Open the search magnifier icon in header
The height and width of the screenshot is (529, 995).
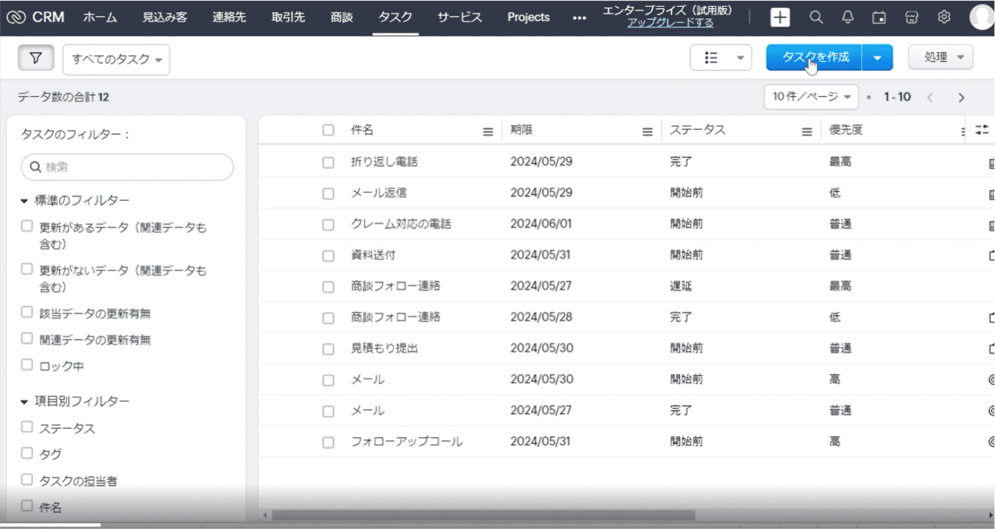click(x=816, y=17)
